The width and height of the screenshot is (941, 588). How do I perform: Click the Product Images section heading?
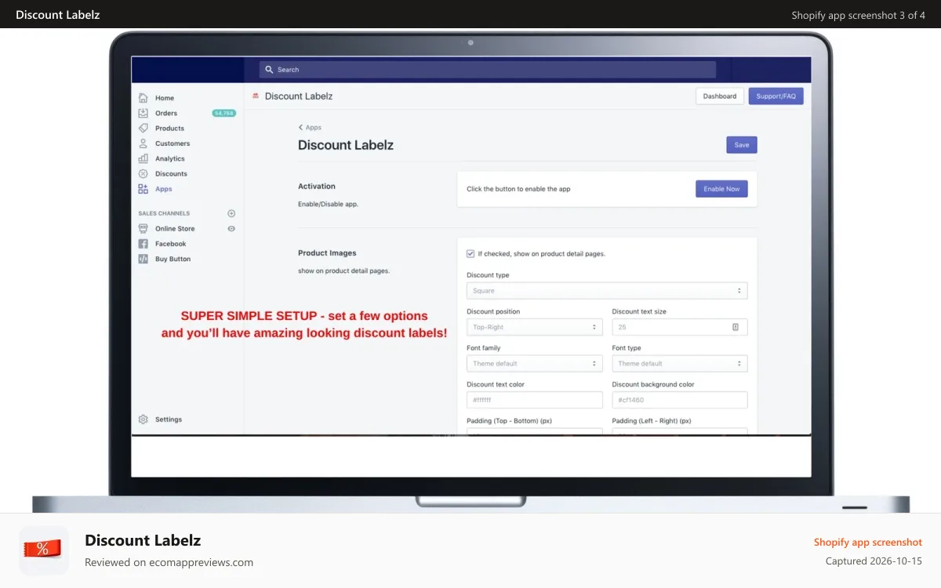[327, 253]
